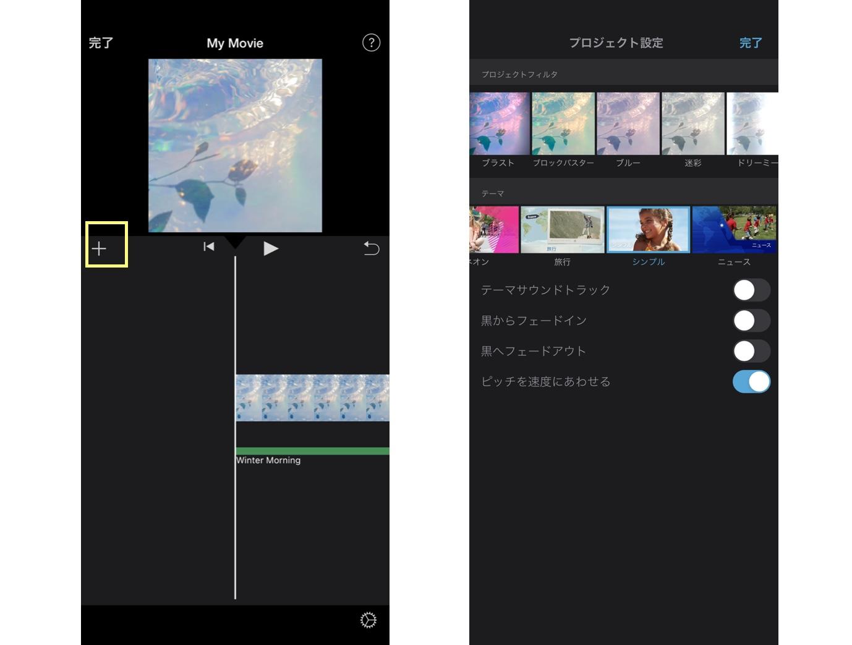
Task: Tap the My Movie title text
Action: [x=235, y=43]
